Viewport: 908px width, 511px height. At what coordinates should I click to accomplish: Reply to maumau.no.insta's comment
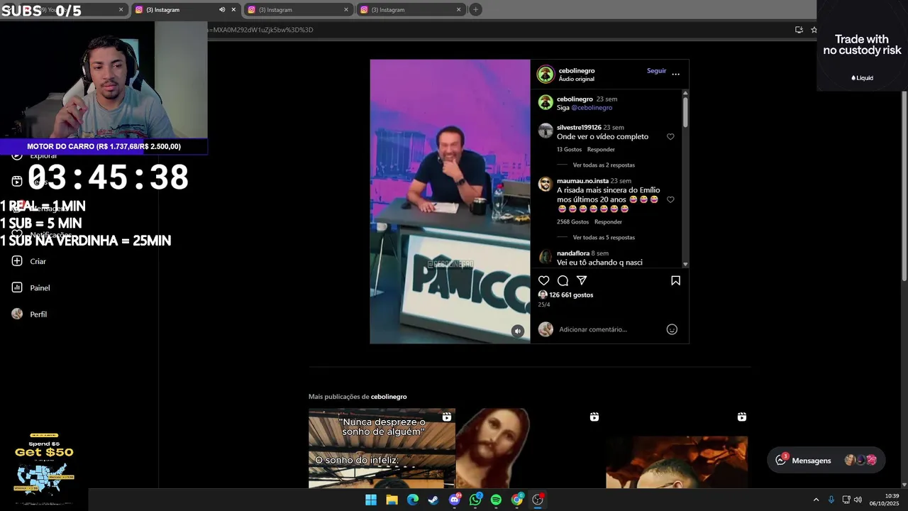(x=608, y=222)
